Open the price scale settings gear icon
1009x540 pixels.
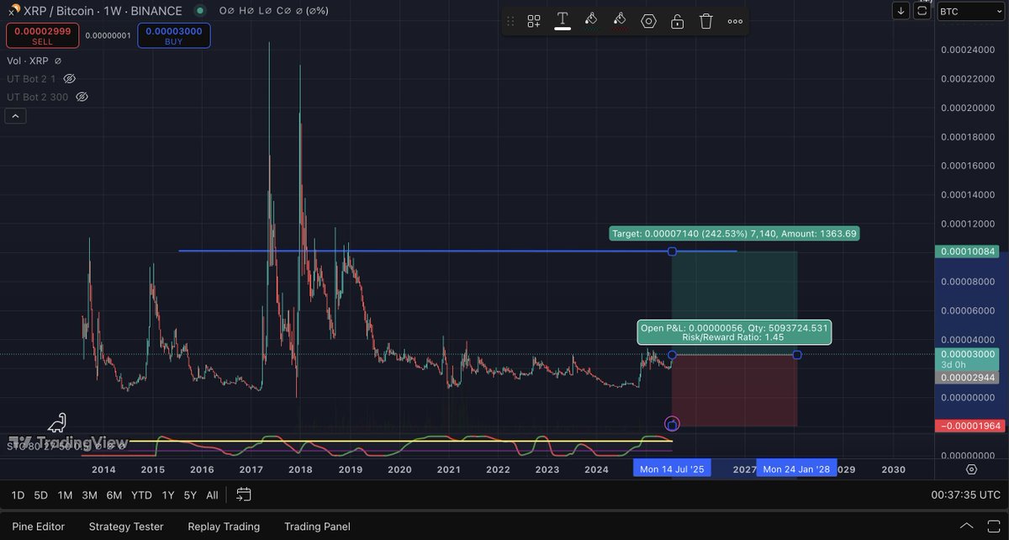click(971, 469)
